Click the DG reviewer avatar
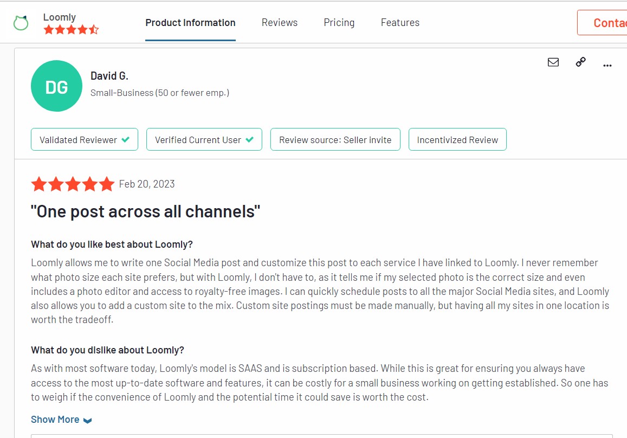 click(56, 86)
